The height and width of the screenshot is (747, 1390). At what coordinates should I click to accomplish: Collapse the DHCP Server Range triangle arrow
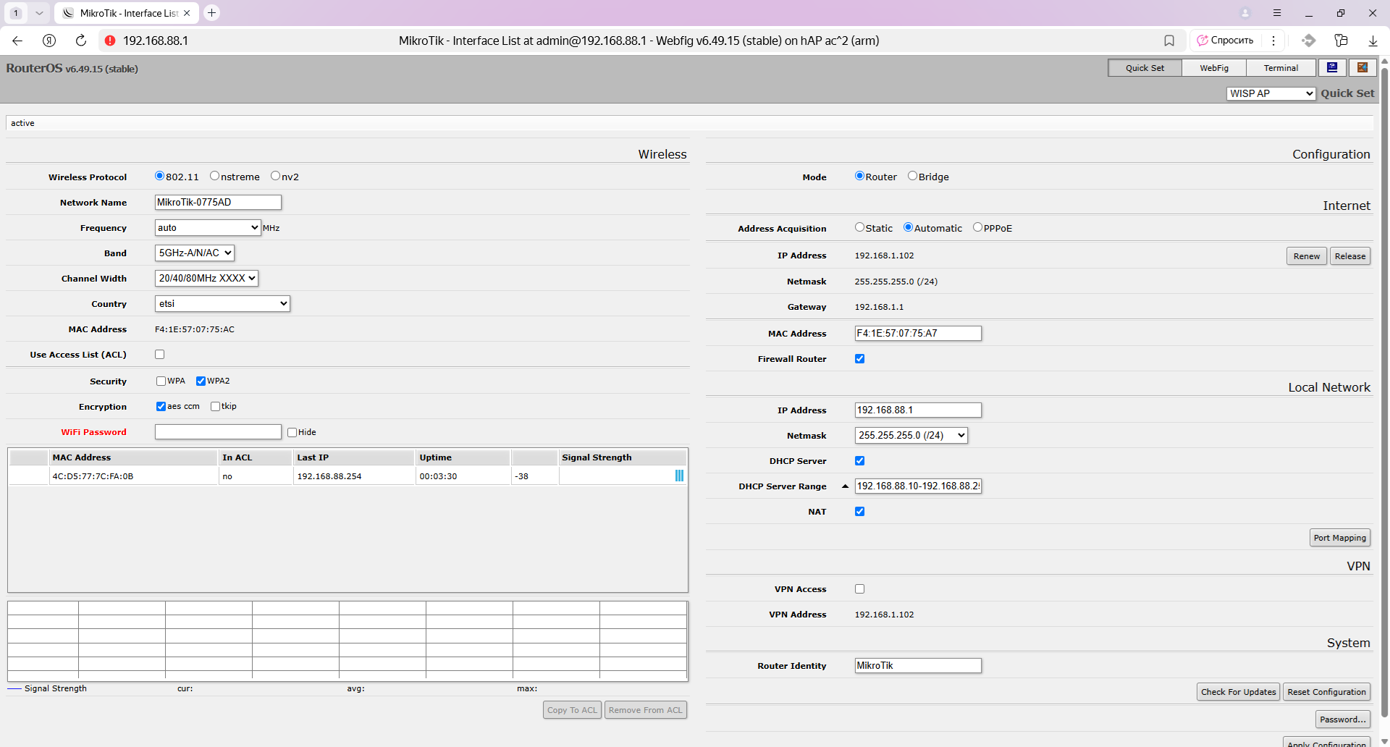coord(845,486)
